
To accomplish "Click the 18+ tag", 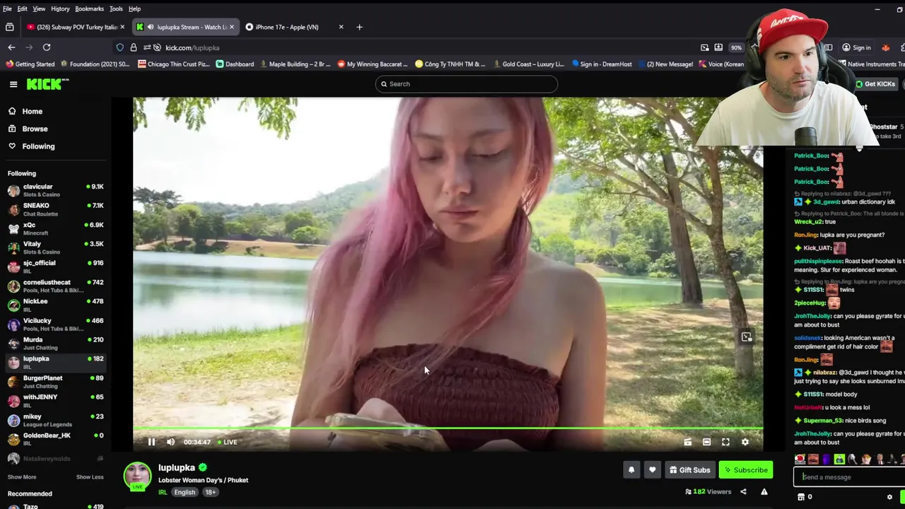I will [x=211, y=492].
